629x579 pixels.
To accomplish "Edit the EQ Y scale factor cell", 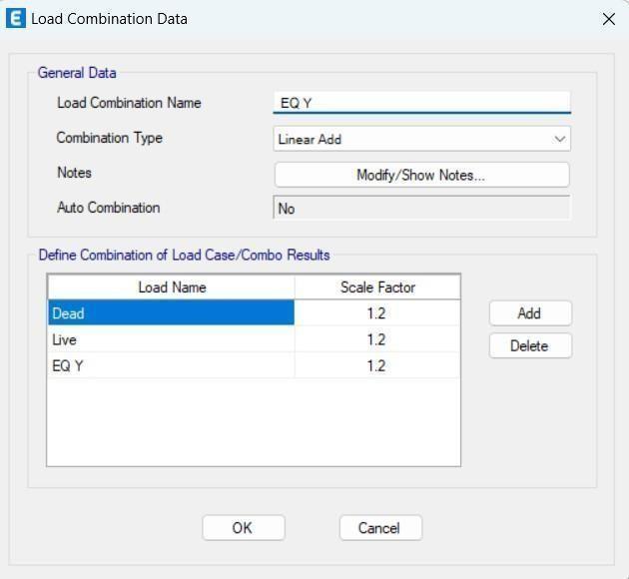I will tap(377, 365).
